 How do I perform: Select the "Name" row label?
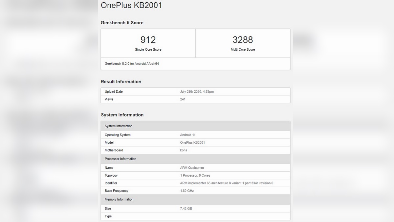(109, 168)
